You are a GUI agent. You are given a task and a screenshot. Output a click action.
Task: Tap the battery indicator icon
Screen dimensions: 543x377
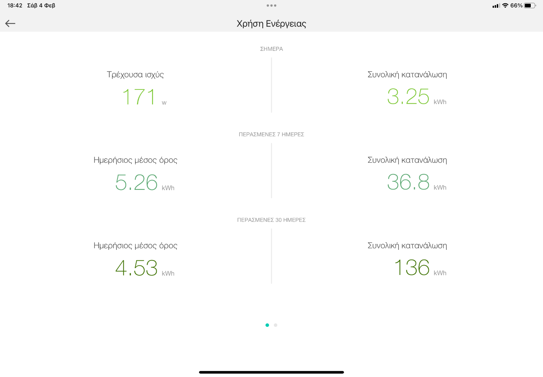pos(530,5)
